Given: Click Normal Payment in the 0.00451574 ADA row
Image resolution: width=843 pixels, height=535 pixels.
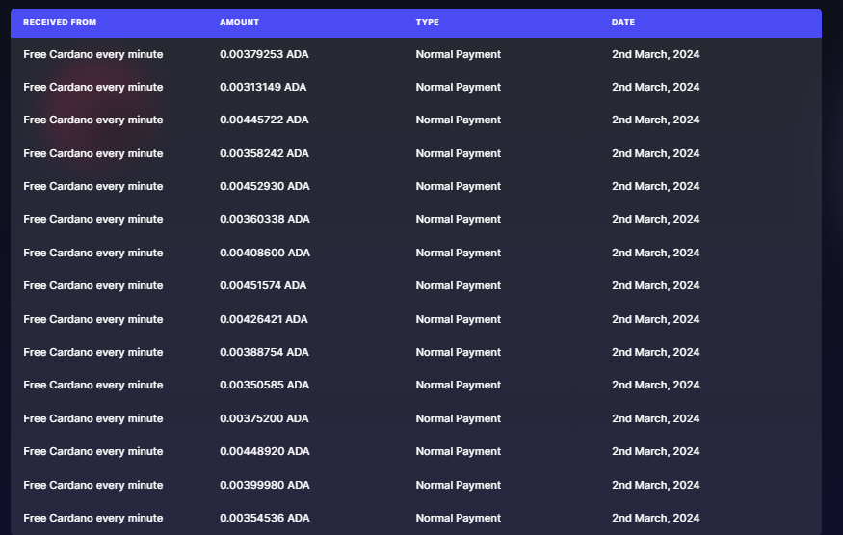Looking at the screenshot, I should coord(458,286).
